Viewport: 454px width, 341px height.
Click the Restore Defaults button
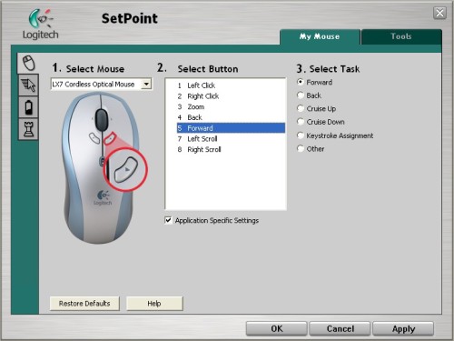coord(84,304)
